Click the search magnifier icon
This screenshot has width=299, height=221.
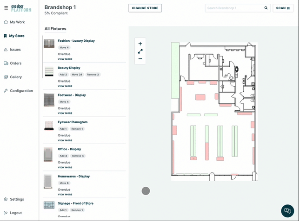(266, 8)
